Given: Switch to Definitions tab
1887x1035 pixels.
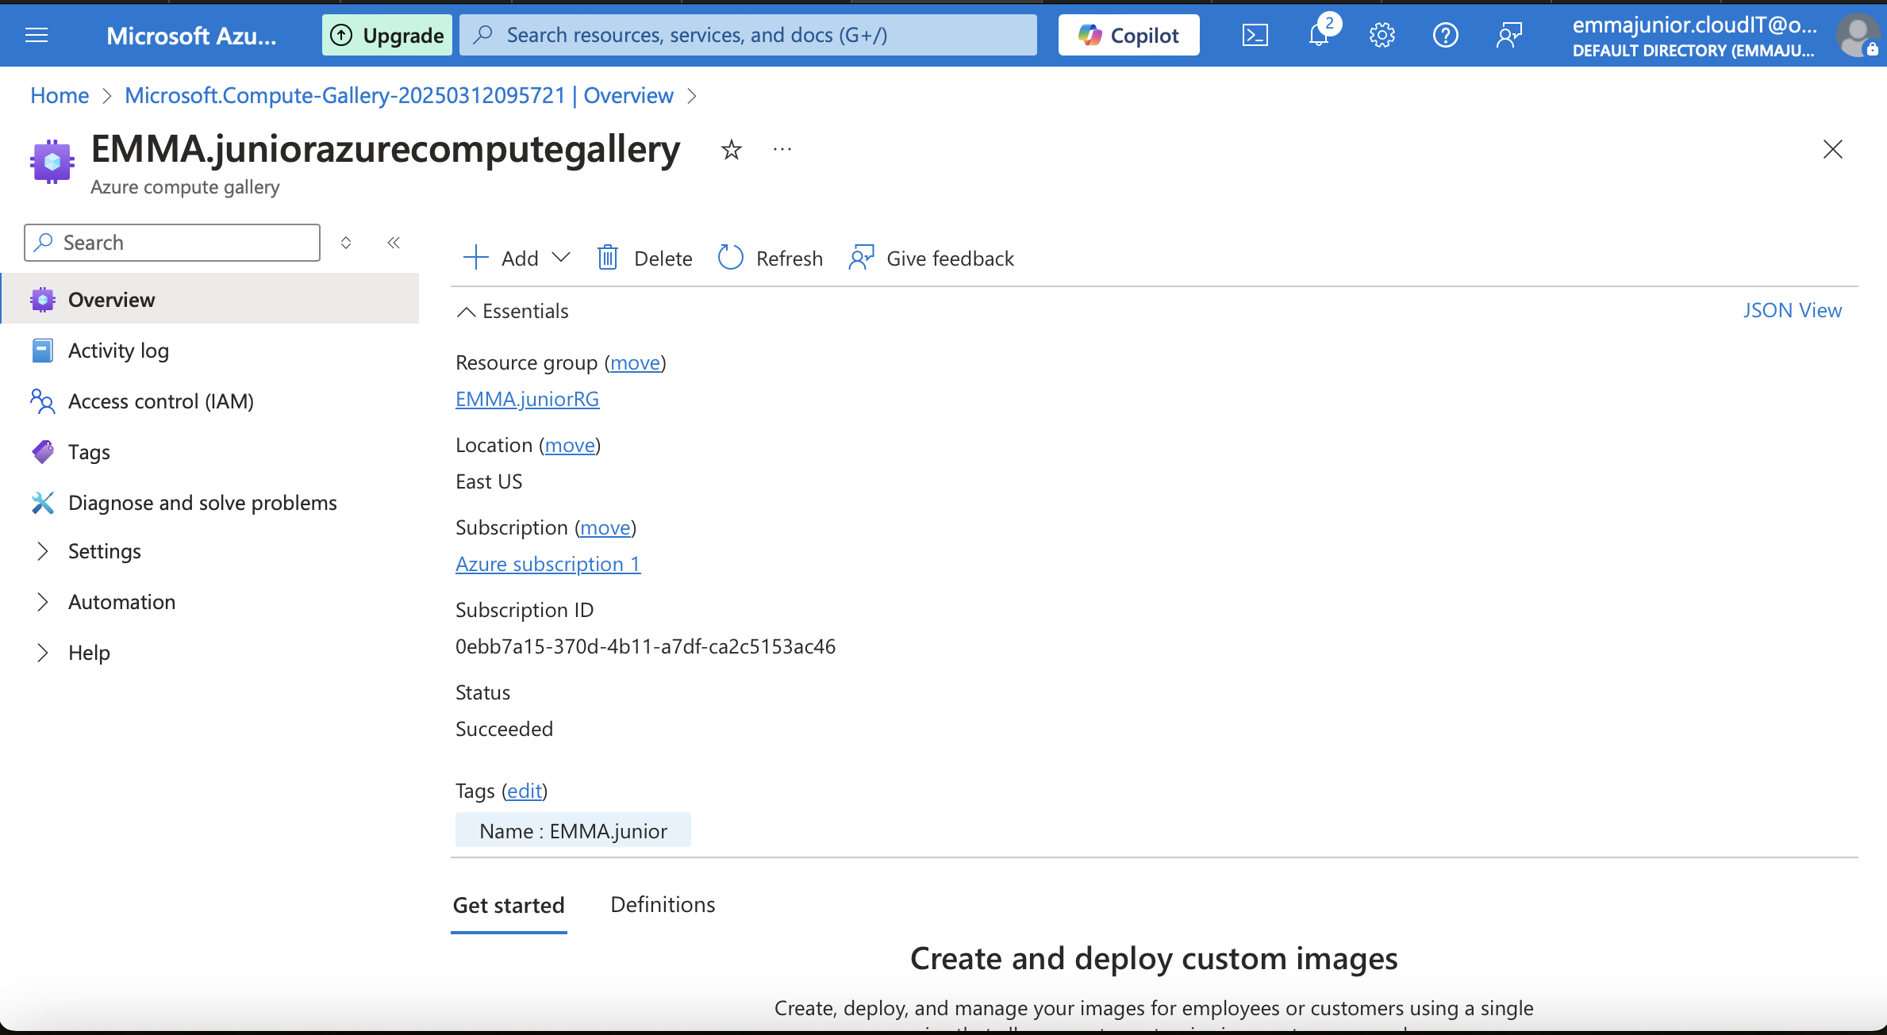Looking at the screenshot, I should click(663, 905).
